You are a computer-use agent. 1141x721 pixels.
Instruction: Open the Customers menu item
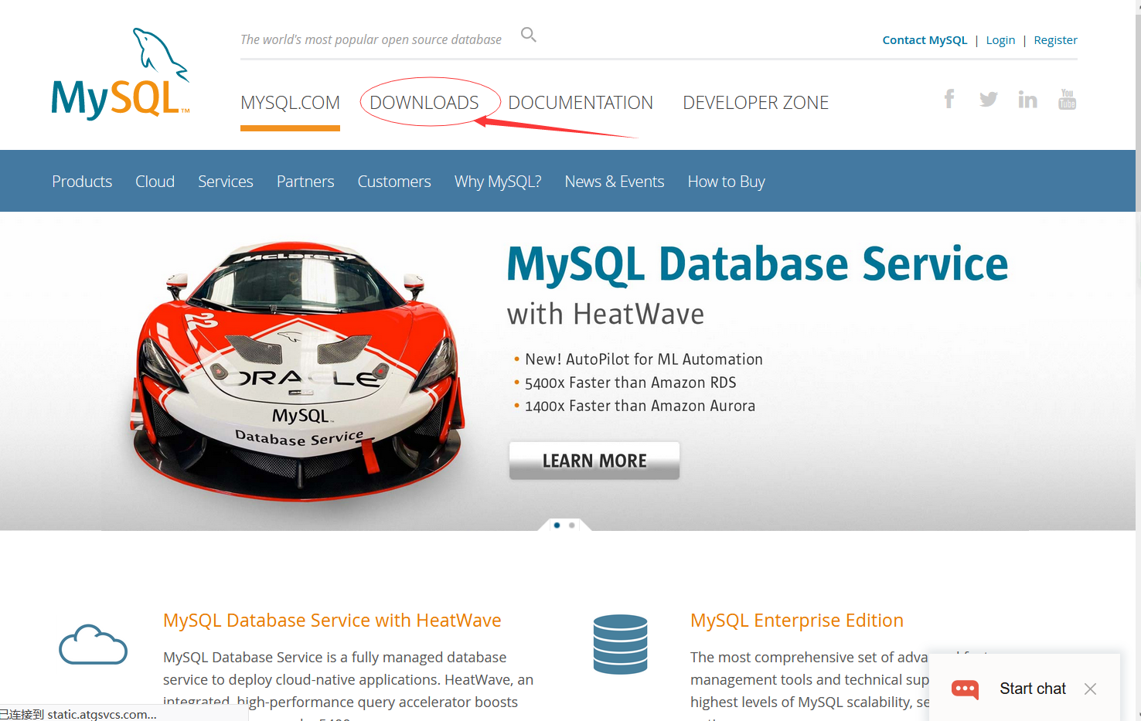[x=394, y=182]
